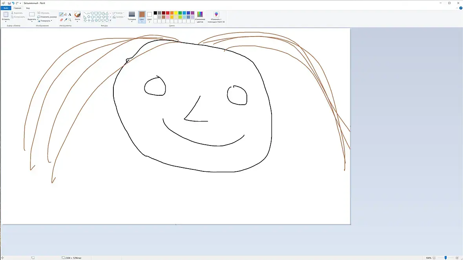The width and height of the screenshot is (463, 260).
Task: Open the Кисти brushes dropdown arrow
Action: click(x=77, y=22)
